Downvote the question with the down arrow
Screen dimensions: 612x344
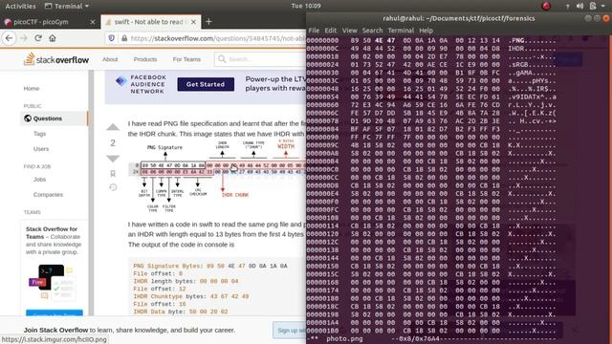(113, 159)
